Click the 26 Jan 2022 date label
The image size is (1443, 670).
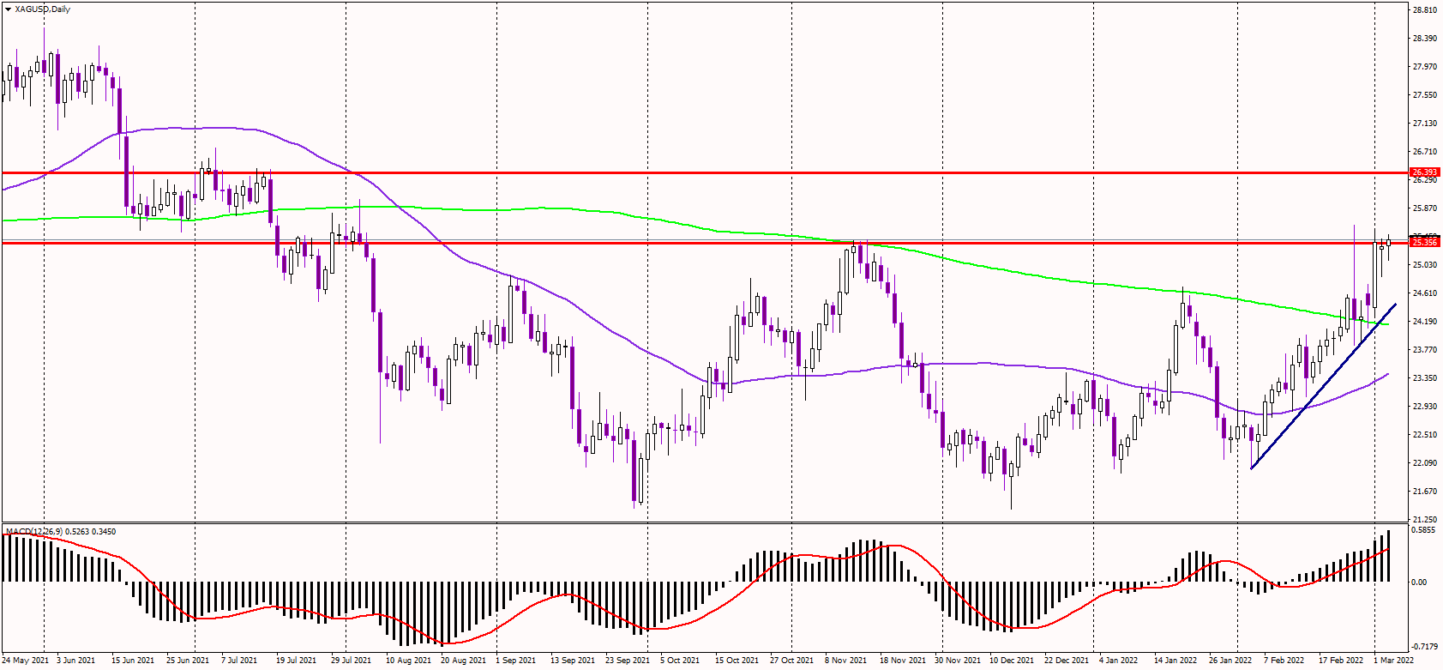pyautogui.click(x=1231, y=661)
